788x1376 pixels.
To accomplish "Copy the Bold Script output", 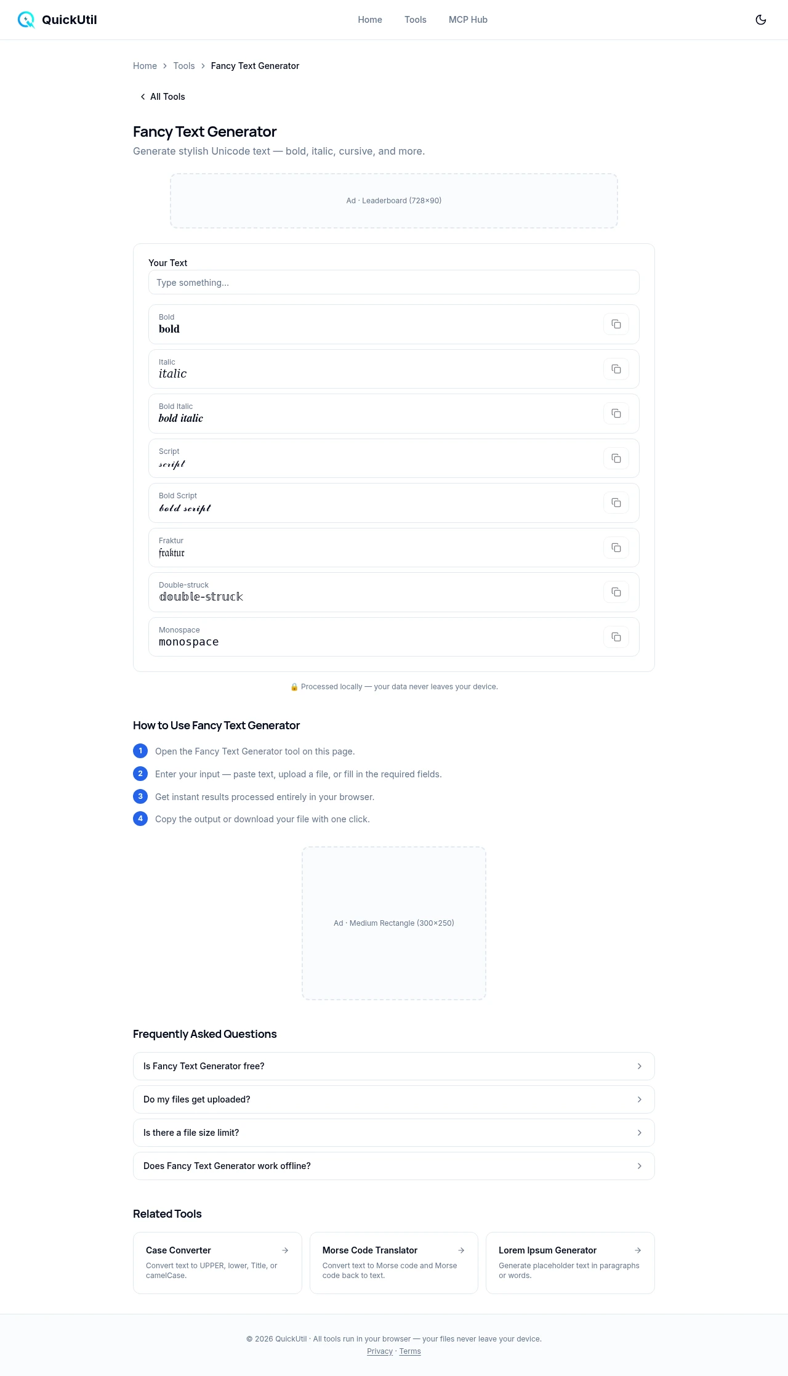I will pyautogui.click(x=616, y=503).
